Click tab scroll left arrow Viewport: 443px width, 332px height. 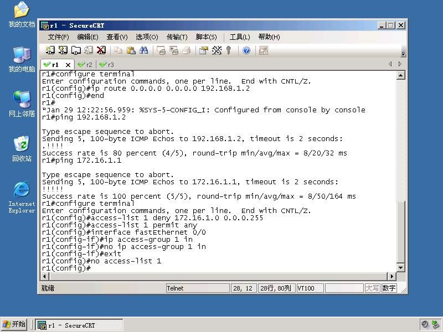pyautogui.click(x=390, y=64)
